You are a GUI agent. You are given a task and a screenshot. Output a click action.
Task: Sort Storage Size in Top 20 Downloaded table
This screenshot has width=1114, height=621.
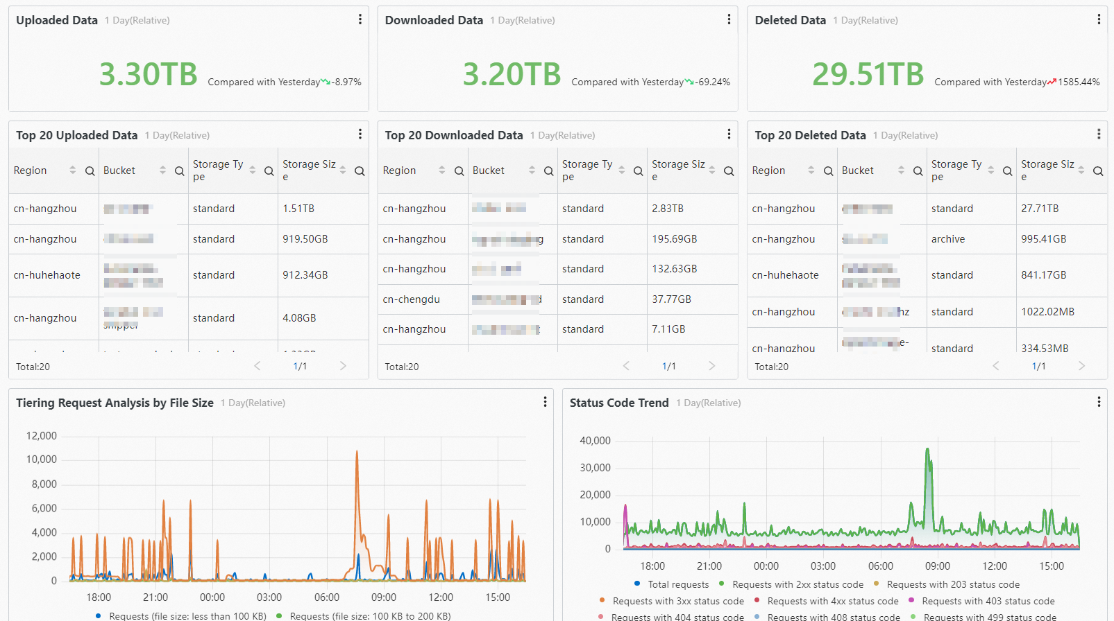[x=711, y=170]
